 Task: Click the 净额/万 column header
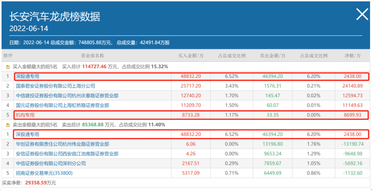(x=353, y=56)
